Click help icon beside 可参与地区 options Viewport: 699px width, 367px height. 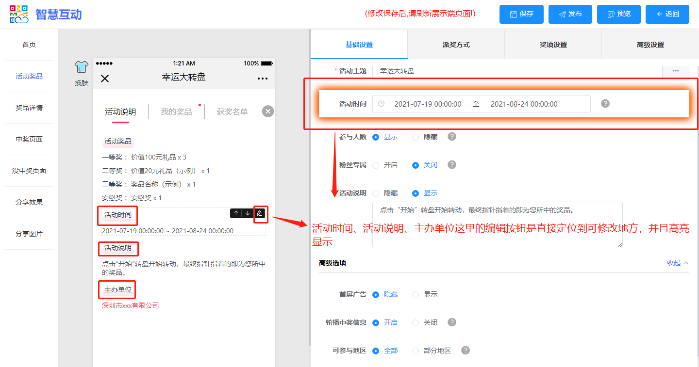click(466, 351)
